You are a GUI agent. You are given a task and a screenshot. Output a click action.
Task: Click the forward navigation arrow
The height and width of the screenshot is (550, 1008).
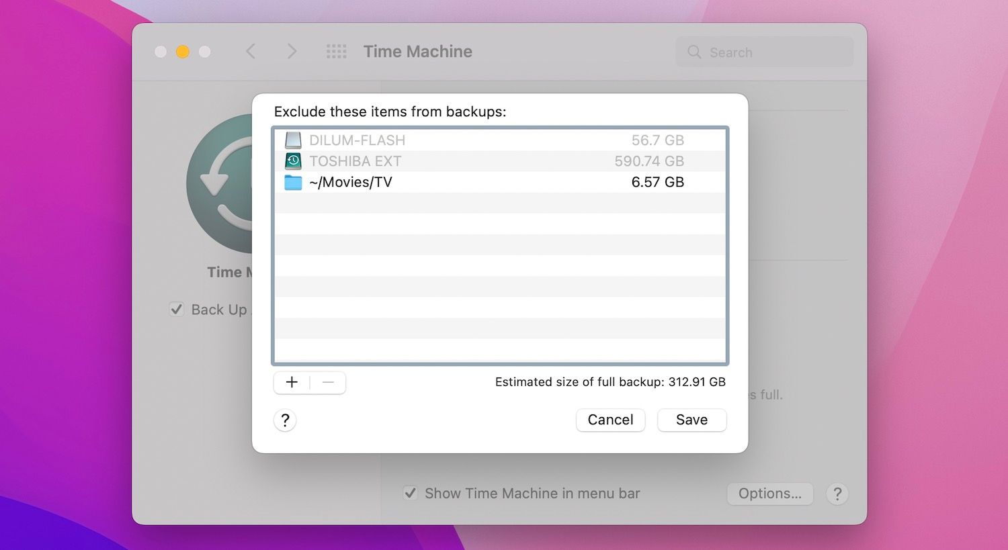292,51
